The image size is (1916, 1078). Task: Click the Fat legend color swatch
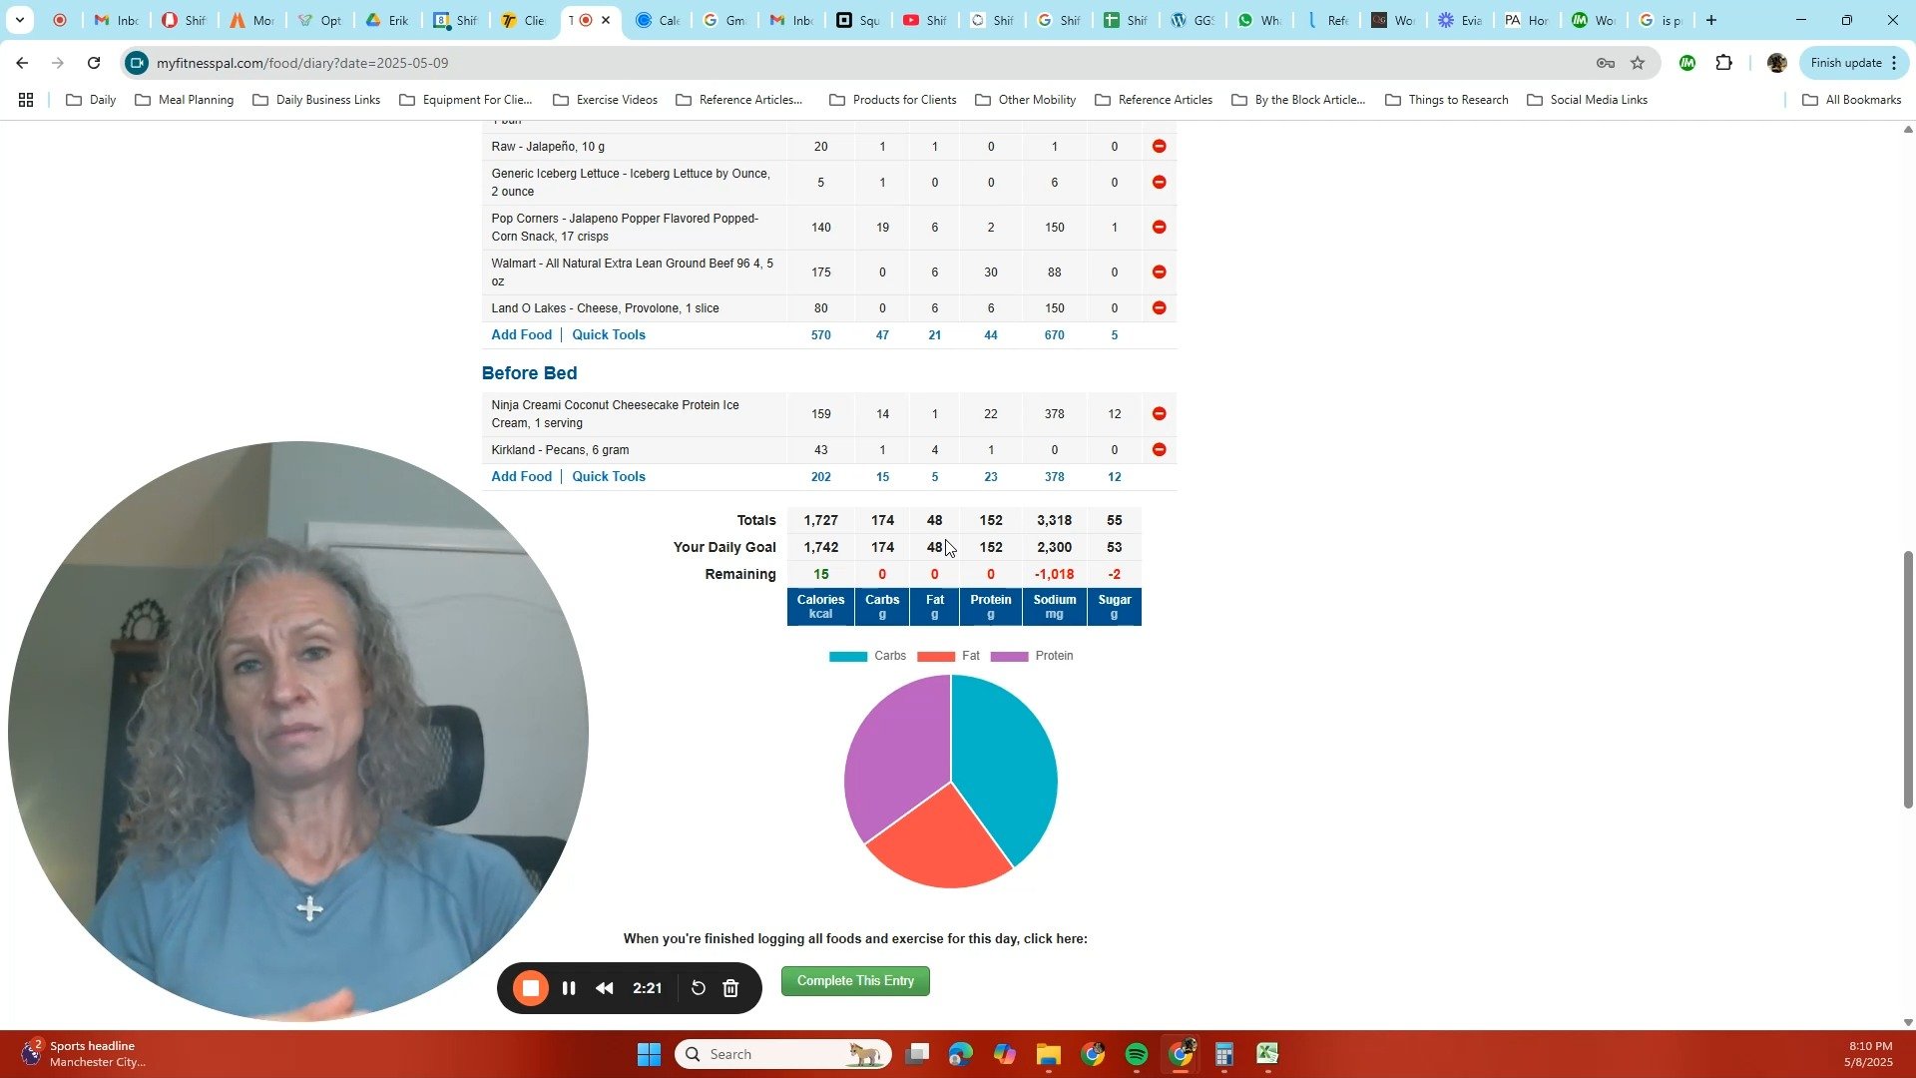[936, 657]
